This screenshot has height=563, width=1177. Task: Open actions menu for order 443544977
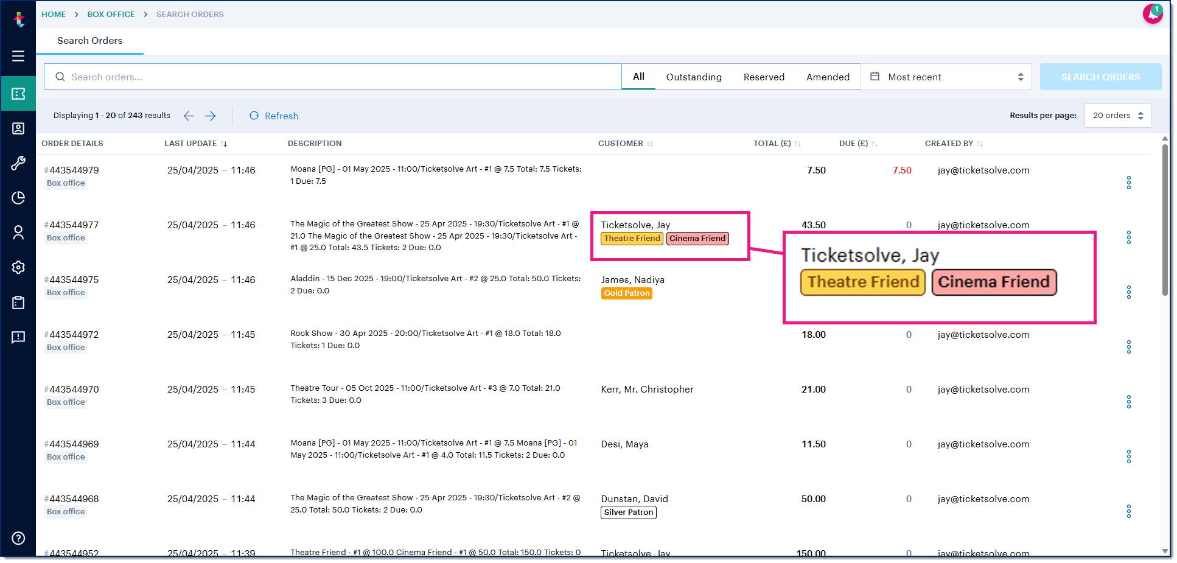[1128, 237]
